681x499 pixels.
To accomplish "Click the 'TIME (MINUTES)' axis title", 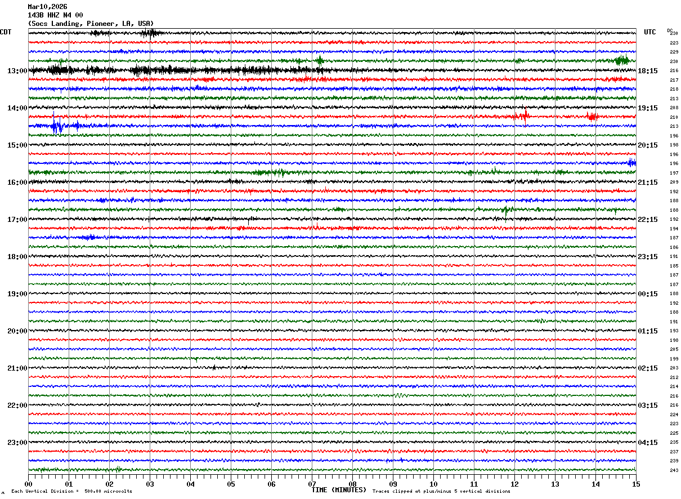I will click(339, 490).
